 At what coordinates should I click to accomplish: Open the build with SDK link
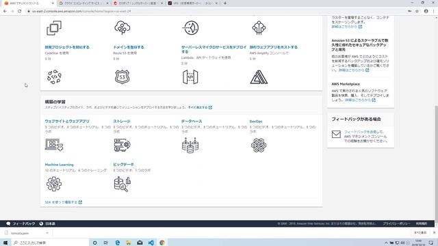(x=64, y=202)
